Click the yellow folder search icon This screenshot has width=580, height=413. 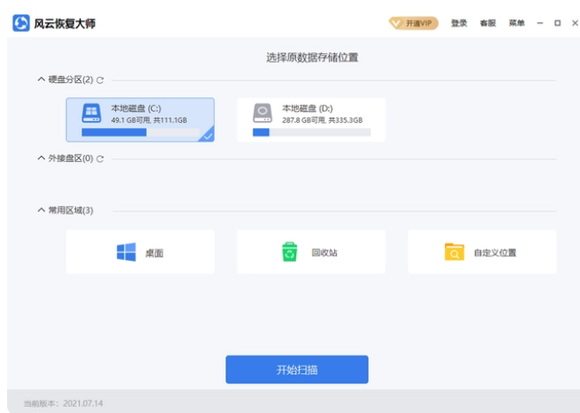coord(454,252)
